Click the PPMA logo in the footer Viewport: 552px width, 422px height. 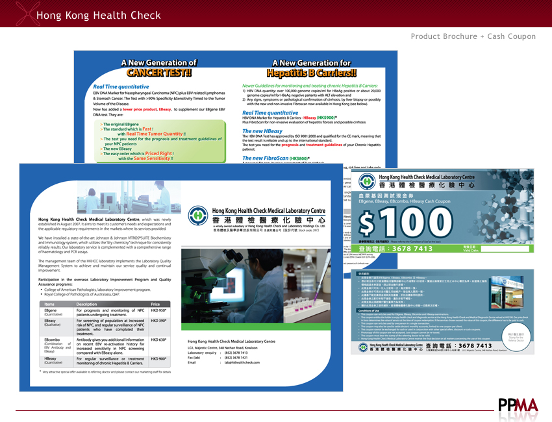pos(518,406)
